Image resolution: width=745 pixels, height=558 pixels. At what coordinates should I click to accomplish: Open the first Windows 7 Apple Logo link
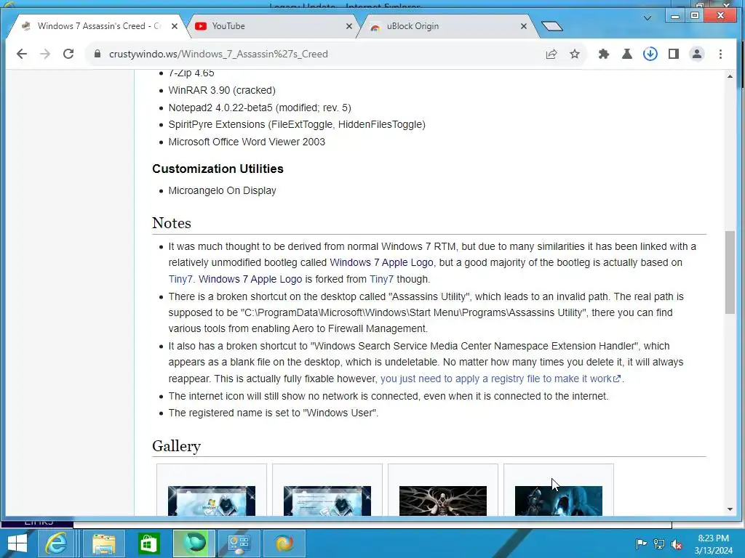[381, 262]
